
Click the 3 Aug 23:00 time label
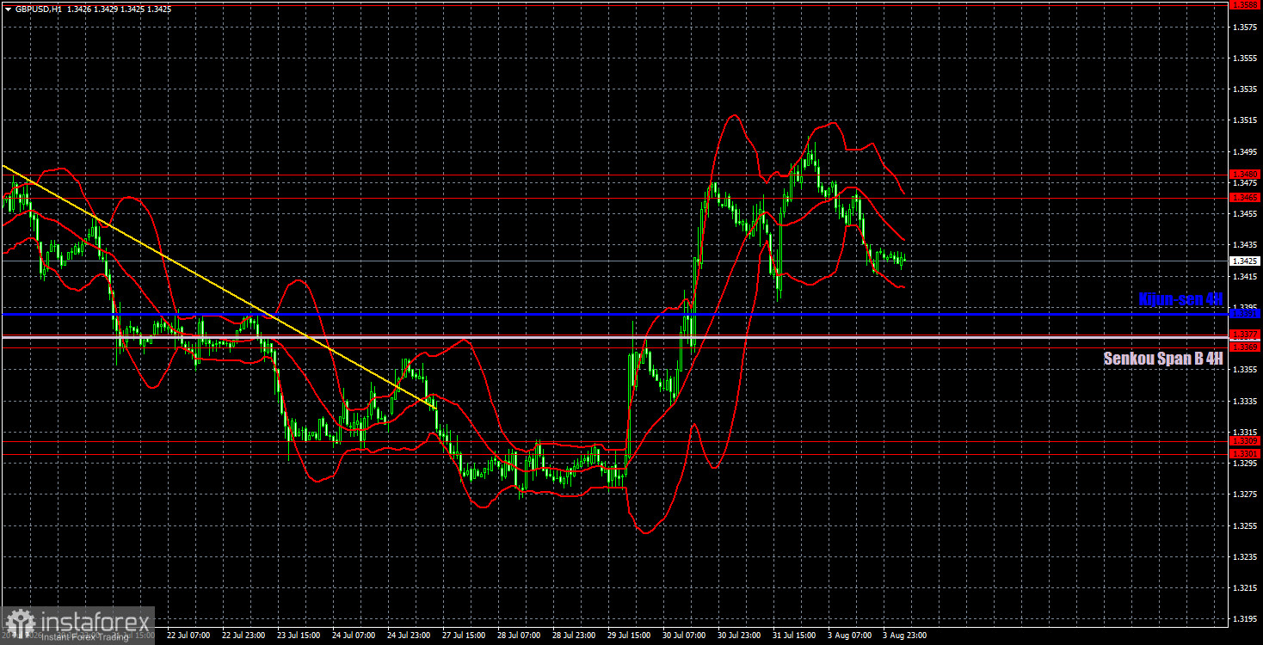[x=905, y=636]
